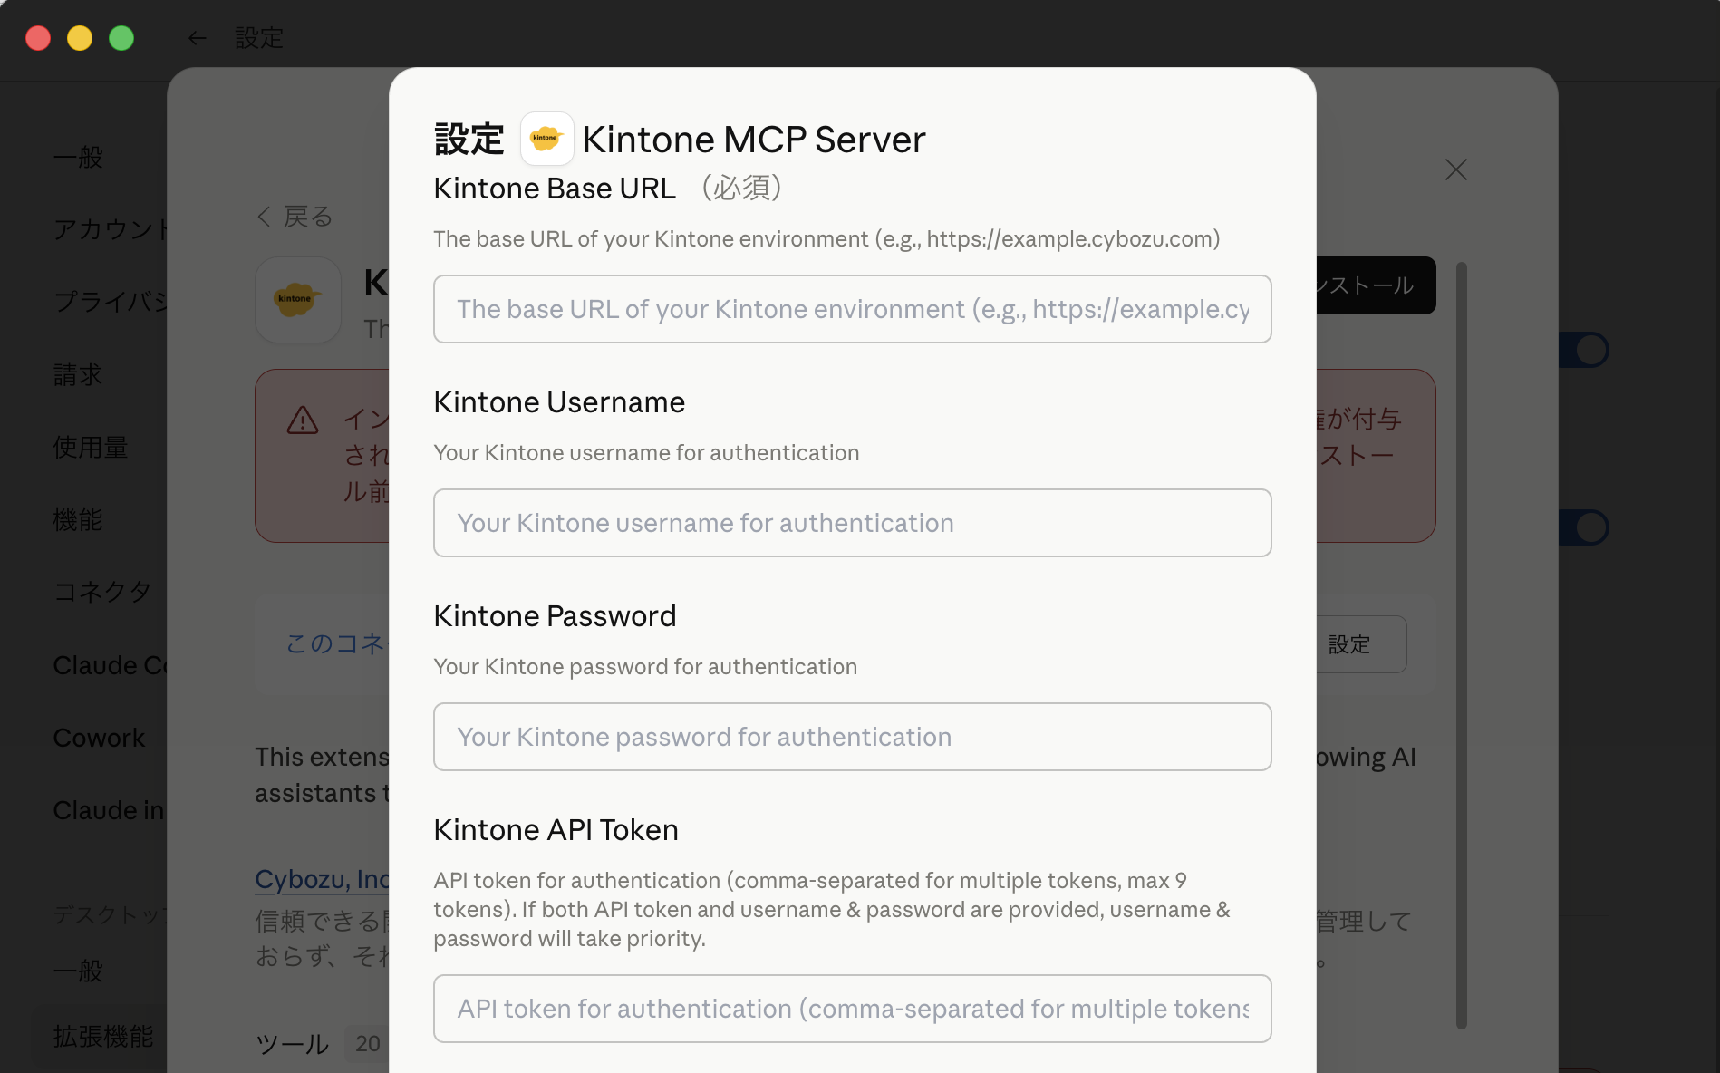Click the 戻る back chevron link
The width and height of the screenshot is (1720, 1073).
click(x=295, y=217)
